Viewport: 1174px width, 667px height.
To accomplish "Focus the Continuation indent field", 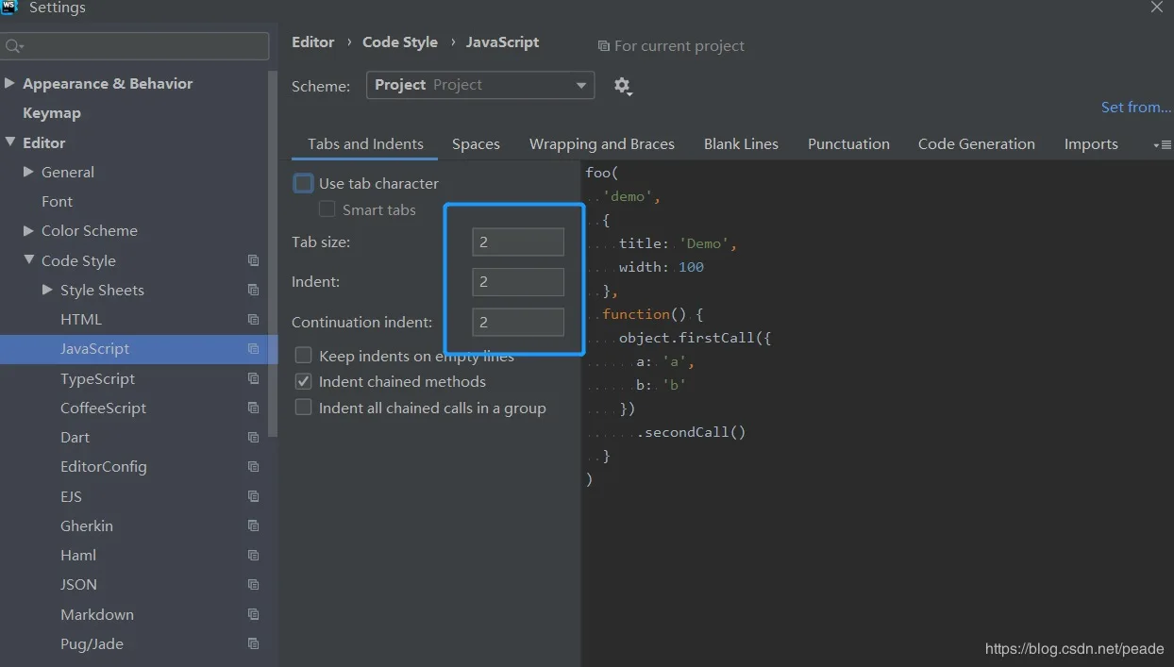I will tap(517, 323).
